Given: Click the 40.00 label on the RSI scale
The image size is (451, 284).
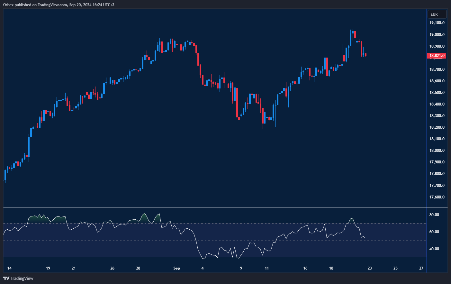Looking at the screenshot, I should tap(434, 249).
